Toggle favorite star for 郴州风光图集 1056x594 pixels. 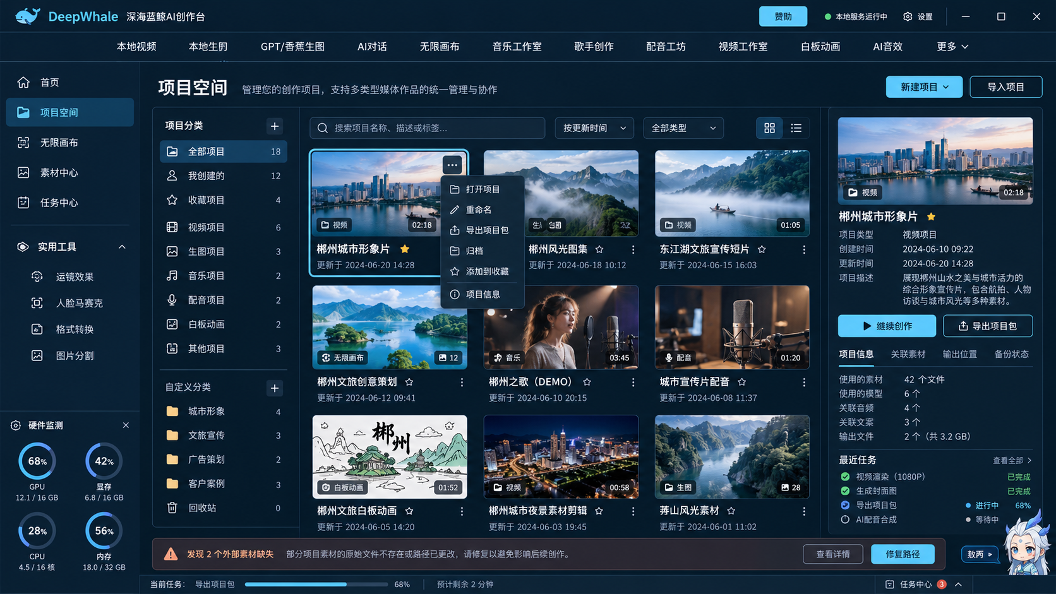click(x=599, y=249)
